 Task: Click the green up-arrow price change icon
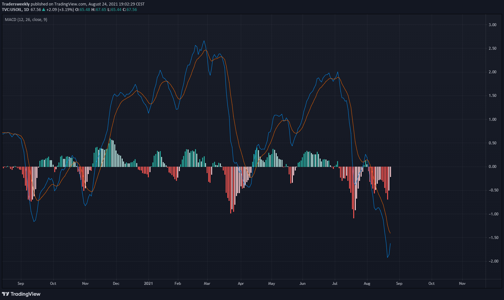point(44,10)
